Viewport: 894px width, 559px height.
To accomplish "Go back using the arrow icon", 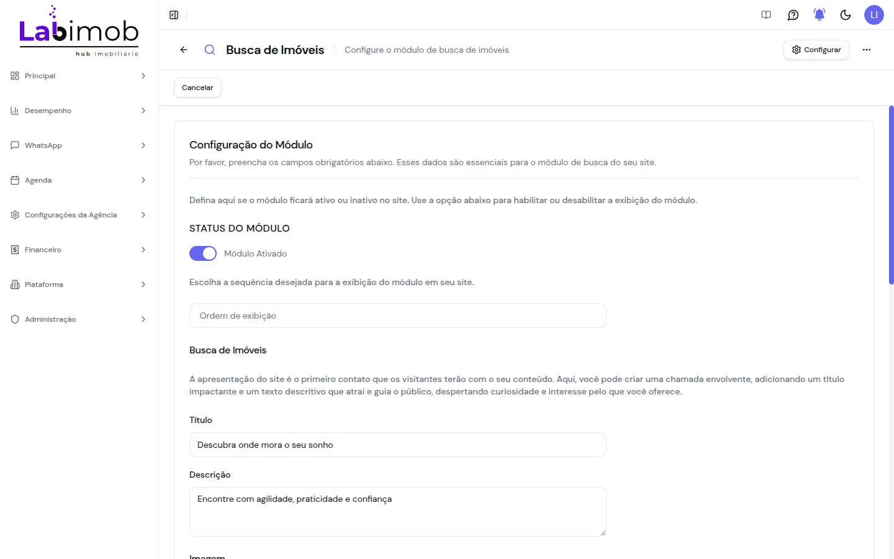I will pyautogui.click(x=184, y=50).
